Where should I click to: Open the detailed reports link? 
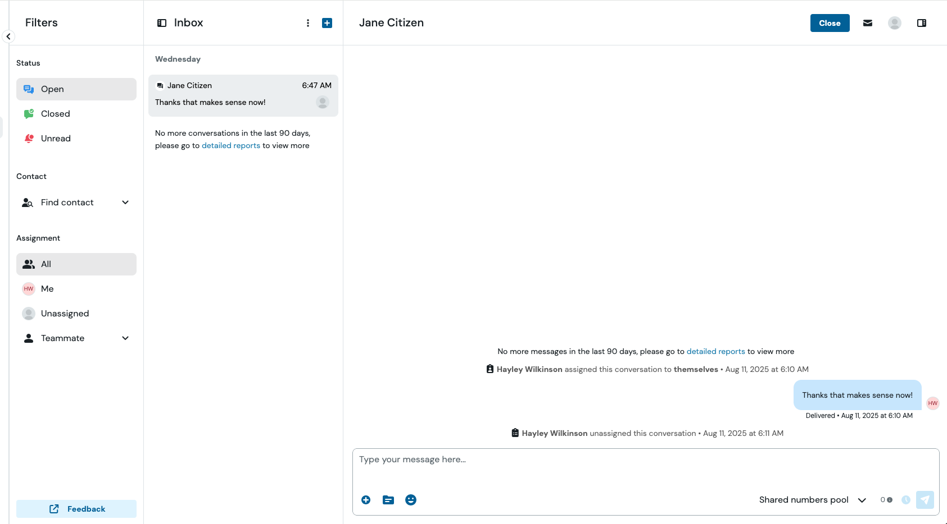click(x=230, y=145)
